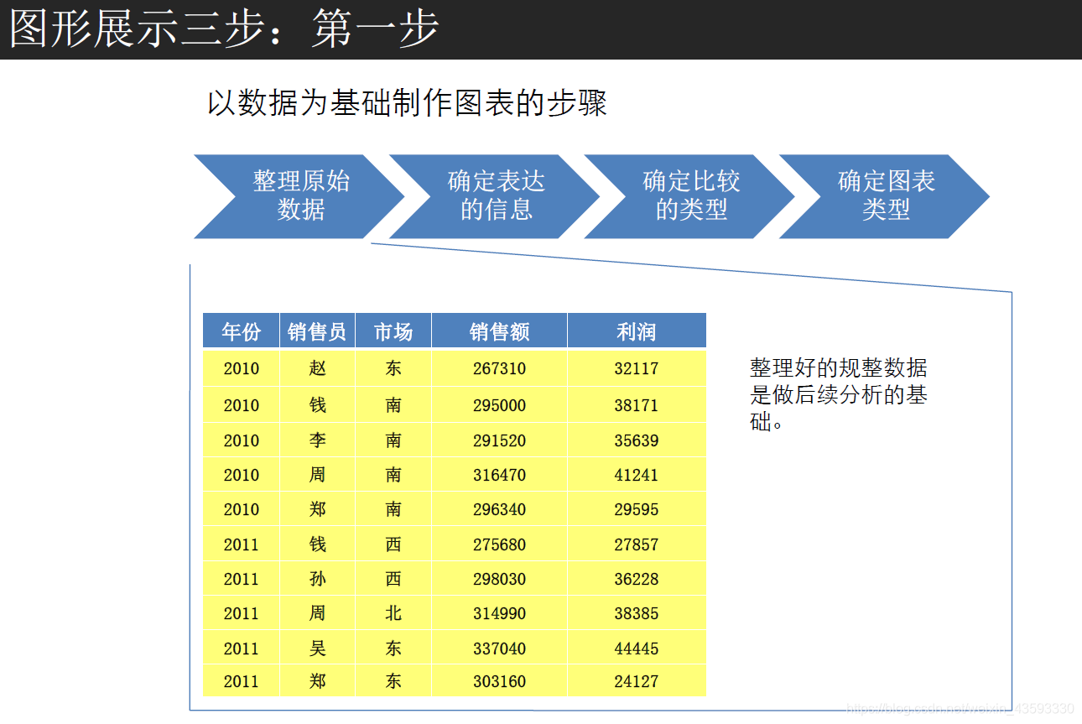Click market 西 in the 孙 row

(x=393, y=579)
